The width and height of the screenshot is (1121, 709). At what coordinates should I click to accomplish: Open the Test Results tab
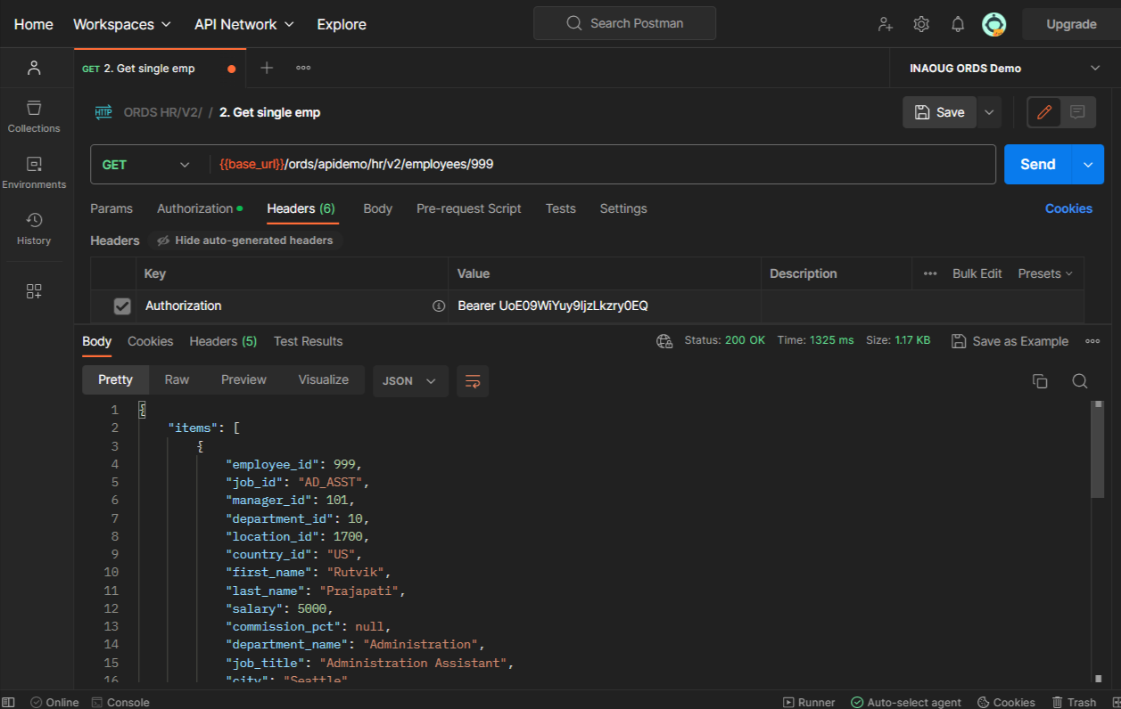(309, 341)
